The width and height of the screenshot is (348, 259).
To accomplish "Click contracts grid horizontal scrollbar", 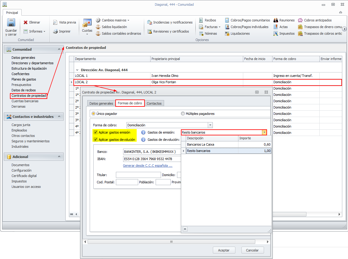I will pyautogui.click(x=289, y=214).
